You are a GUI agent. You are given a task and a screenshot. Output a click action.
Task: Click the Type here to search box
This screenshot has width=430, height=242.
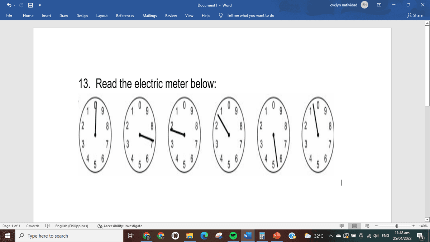point(68,236)
